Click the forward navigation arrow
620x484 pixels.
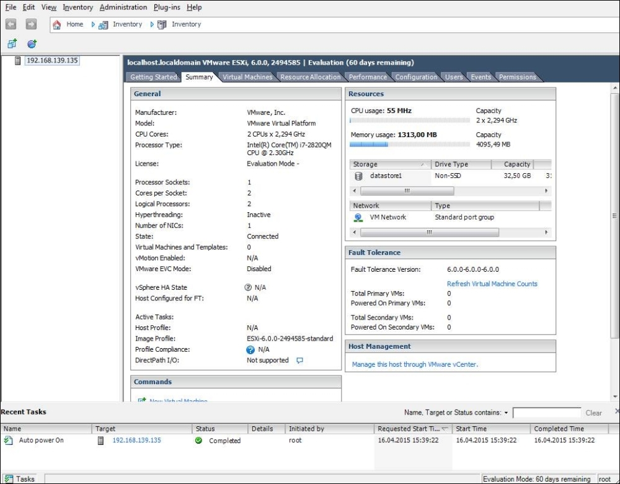click(31, 24)
